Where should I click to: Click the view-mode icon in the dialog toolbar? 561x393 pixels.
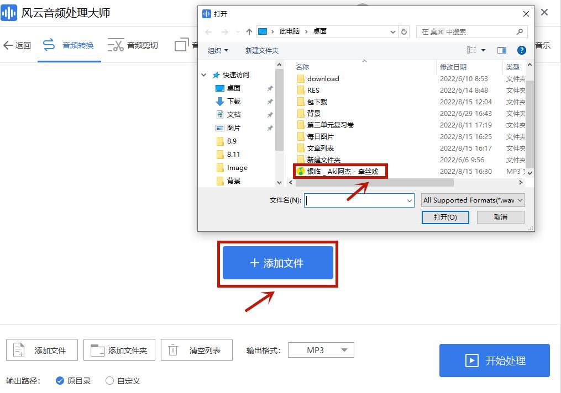(x=473, y=50)
